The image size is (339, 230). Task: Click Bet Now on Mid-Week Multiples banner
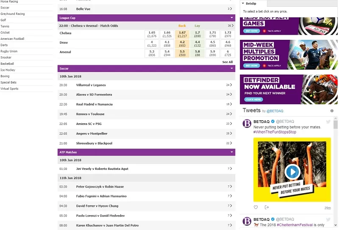click(x=252, y=66)
